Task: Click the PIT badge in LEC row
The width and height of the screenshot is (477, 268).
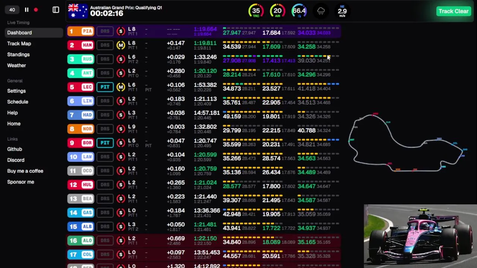Action: coord(105,87)
